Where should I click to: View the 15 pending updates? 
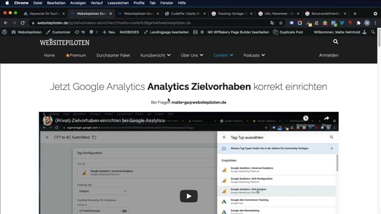coord(80,32)
